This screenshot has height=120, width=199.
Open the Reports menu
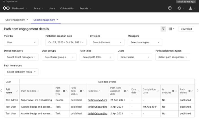point(86,8)
